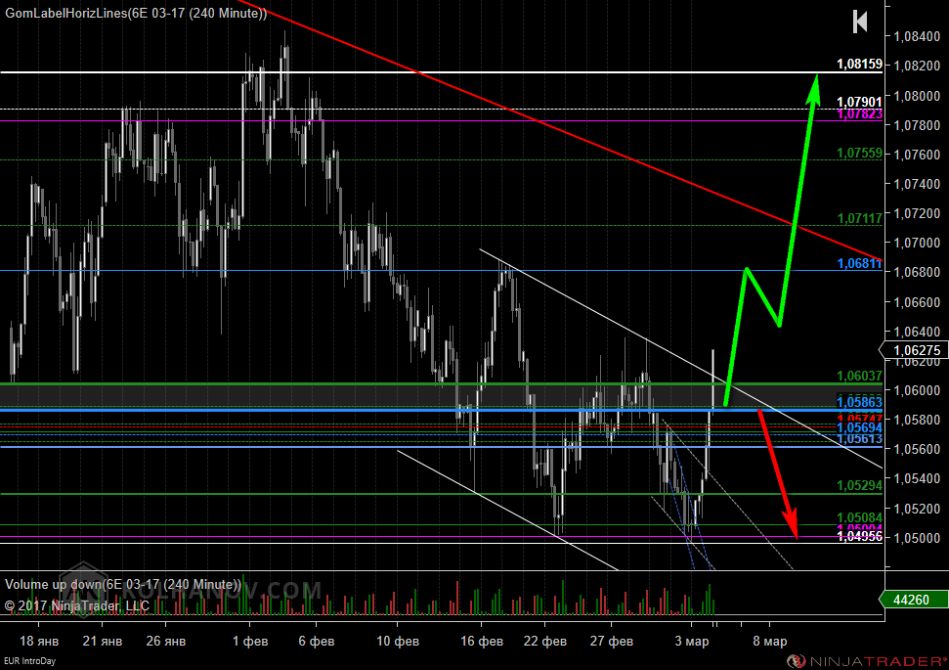Click the 6 фев date label
The image size is (949, 670).
coord(317,641)
